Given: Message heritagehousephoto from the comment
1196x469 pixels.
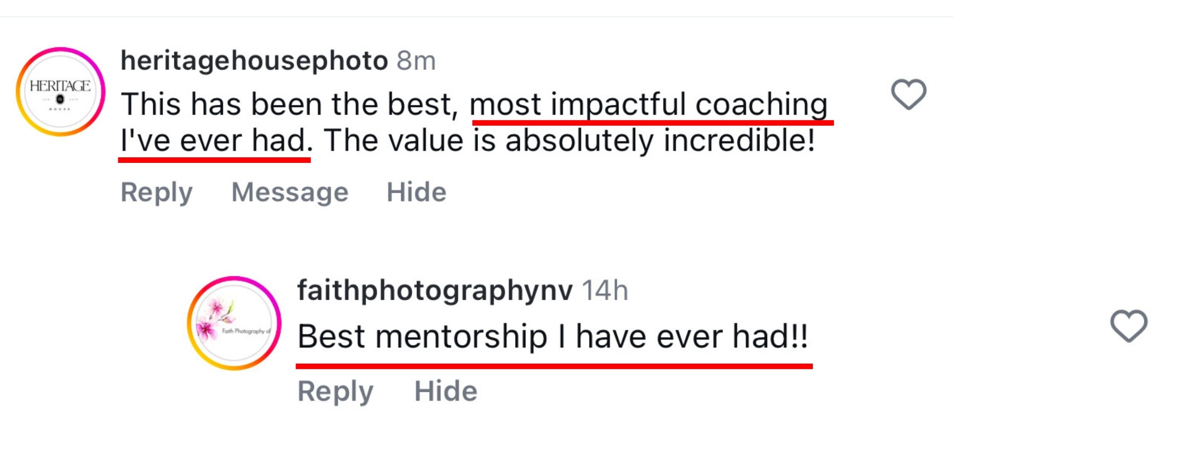Looking at the screenshot, I should point(290,192).
